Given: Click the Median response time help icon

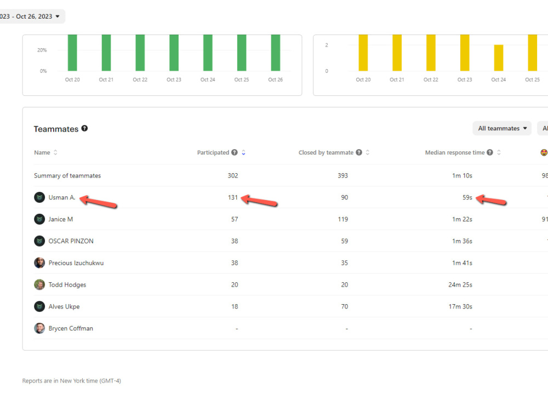Looking at the screenshot, I should pos(490,152).
